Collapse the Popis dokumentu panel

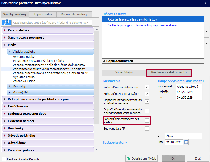[104, 61]
